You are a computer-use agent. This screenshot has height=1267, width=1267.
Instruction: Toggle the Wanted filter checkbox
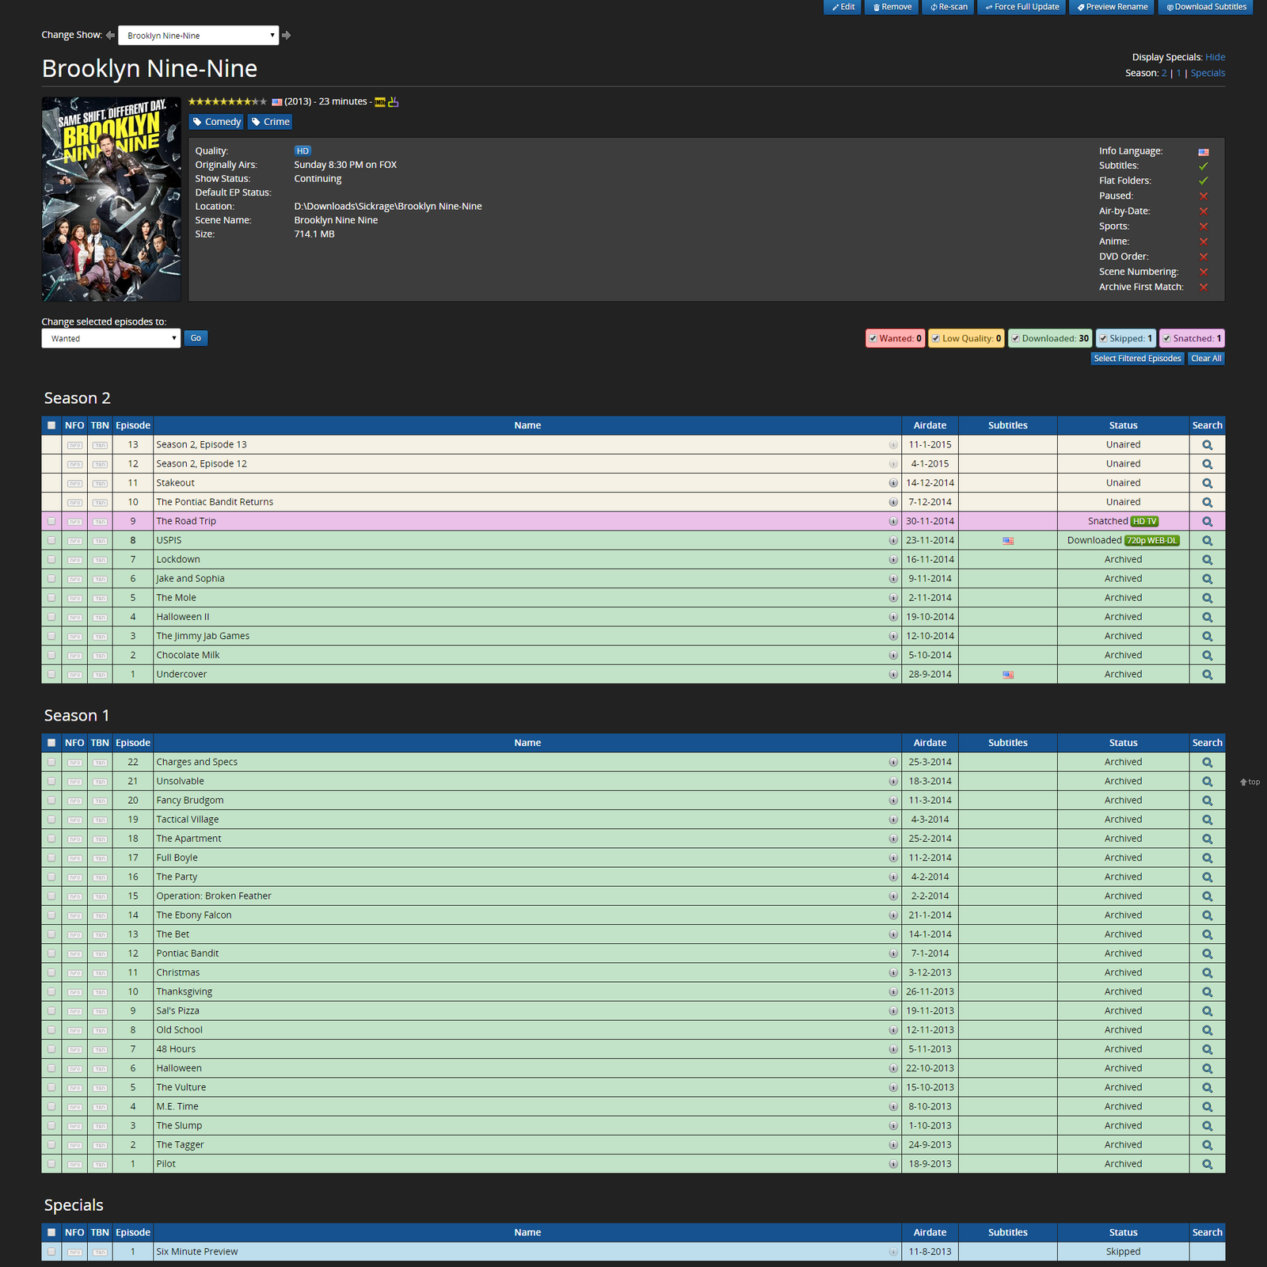tap(873, 339)
